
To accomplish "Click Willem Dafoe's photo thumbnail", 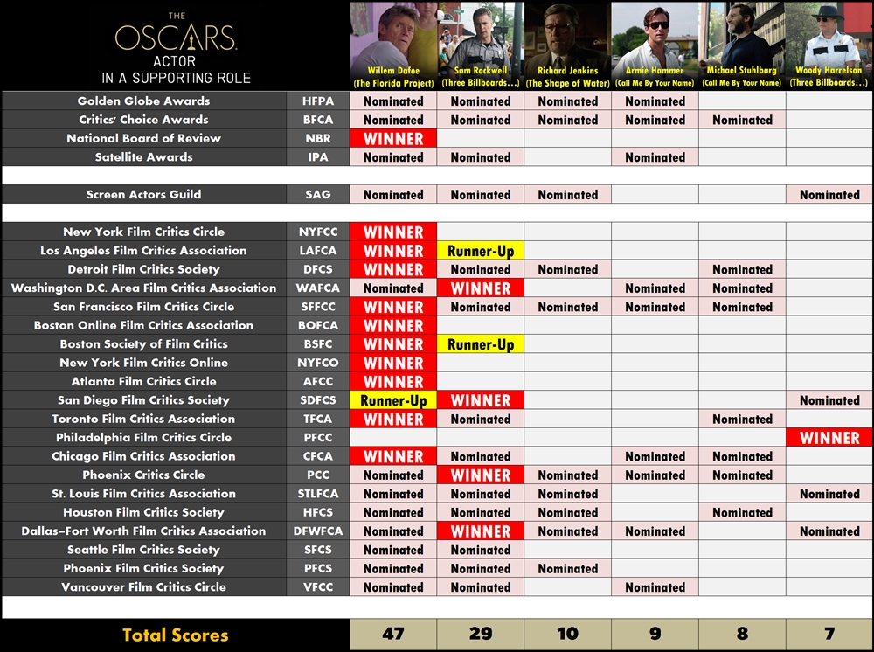I will 393,45.
